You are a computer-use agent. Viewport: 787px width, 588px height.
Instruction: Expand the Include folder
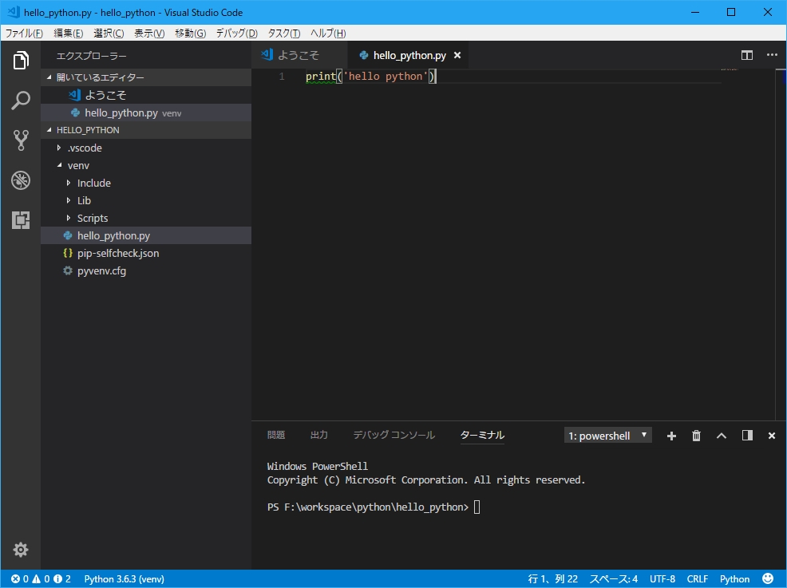tap(146, 184)
